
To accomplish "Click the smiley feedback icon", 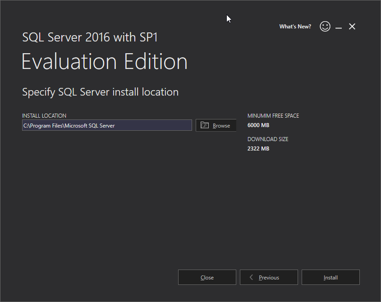I will (325, 26).
